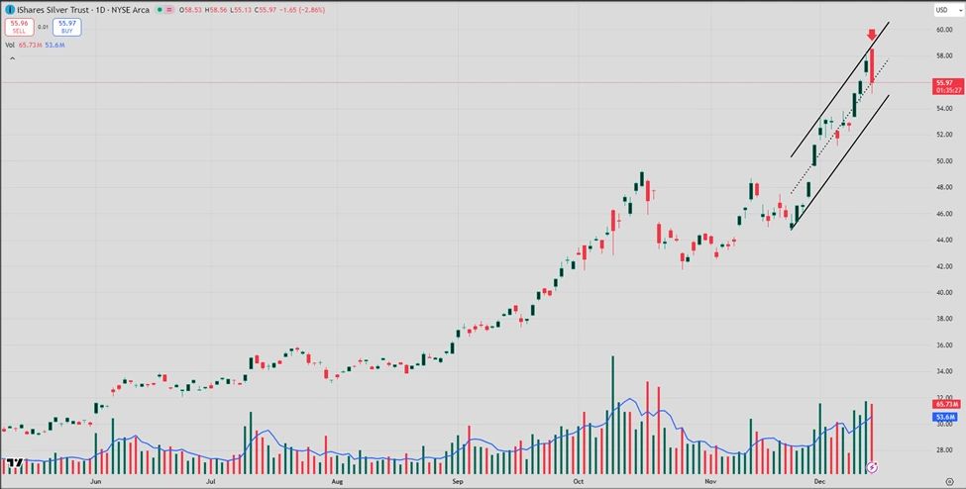Click the green market status dot

159,9
